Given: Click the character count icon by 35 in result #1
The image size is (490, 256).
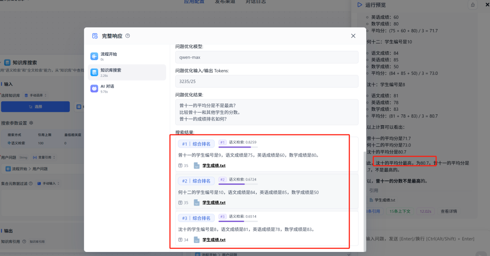Looking at the screenshot, I should (180, 166).
